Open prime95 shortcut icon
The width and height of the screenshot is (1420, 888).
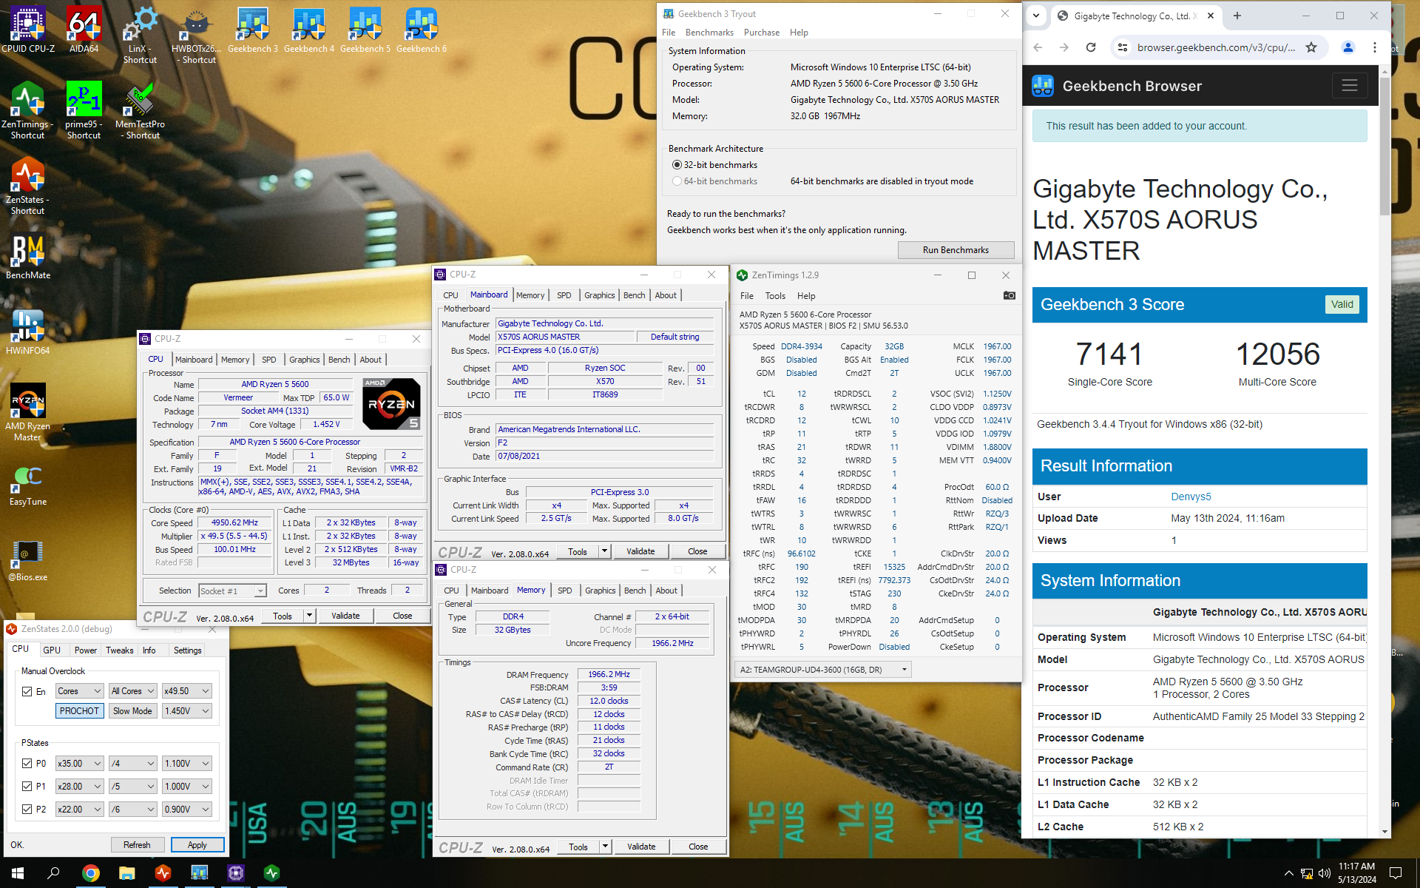coord(84,110)
